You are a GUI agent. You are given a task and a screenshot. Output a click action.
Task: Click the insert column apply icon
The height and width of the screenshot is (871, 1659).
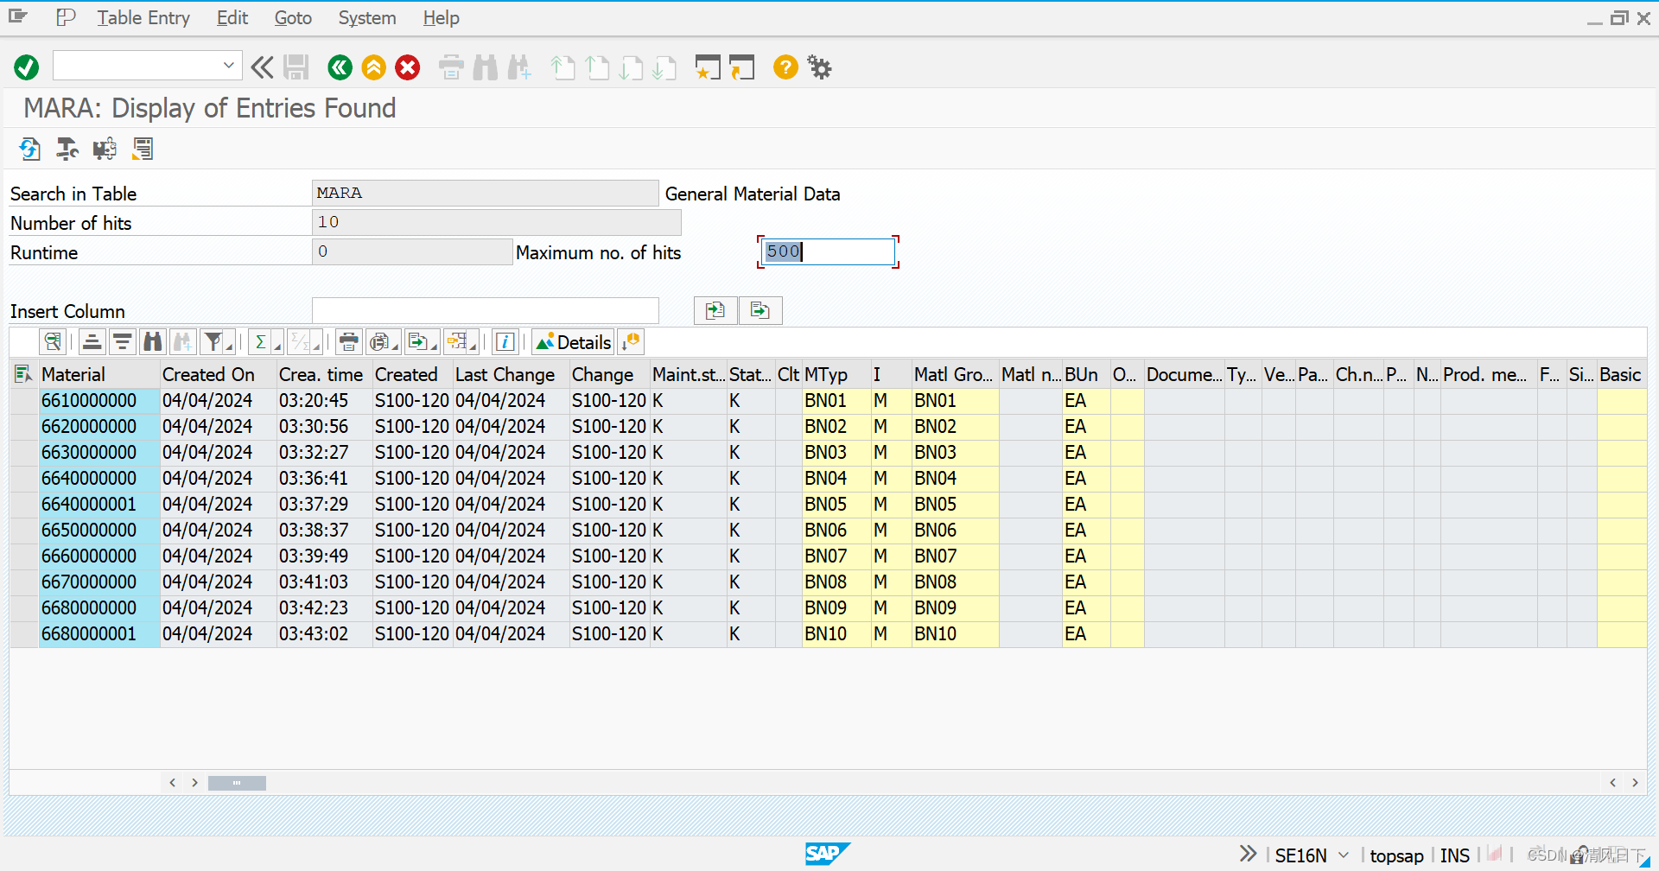pos(715,310)
